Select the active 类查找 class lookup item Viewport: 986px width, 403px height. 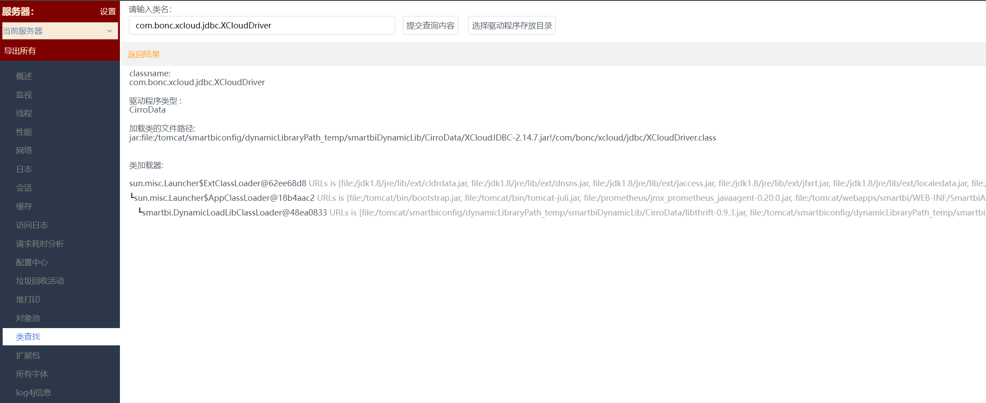(x=61, y=337)
